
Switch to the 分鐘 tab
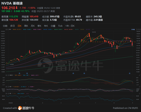pos(53,26)
